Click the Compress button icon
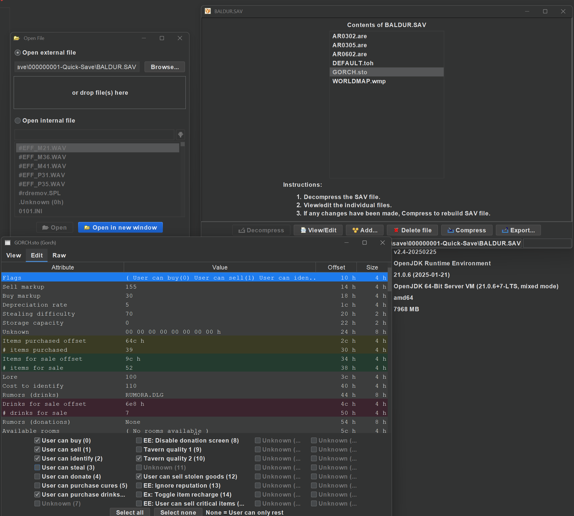 (x=450, y=230)
